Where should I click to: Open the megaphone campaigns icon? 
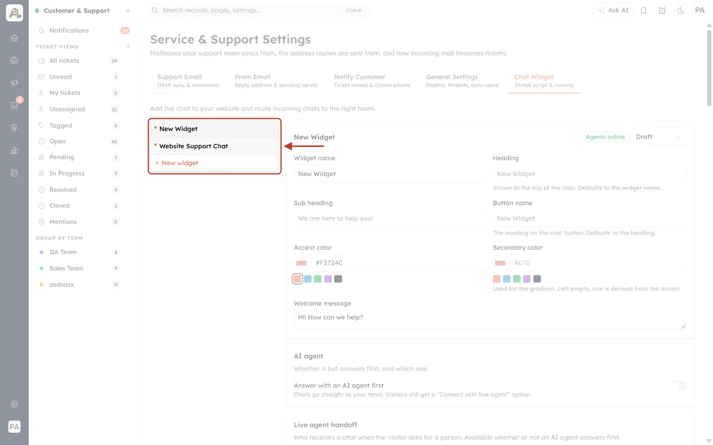pos(14,83)
